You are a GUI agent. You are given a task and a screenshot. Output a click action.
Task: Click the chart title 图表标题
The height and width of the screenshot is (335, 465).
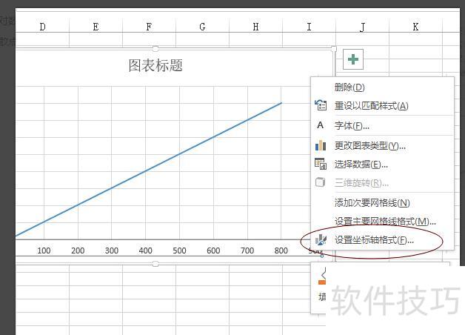[155, 65]
